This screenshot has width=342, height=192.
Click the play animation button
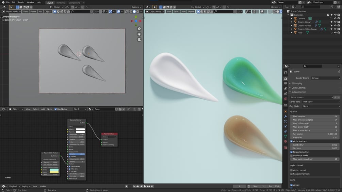click(x=145, y=186)
